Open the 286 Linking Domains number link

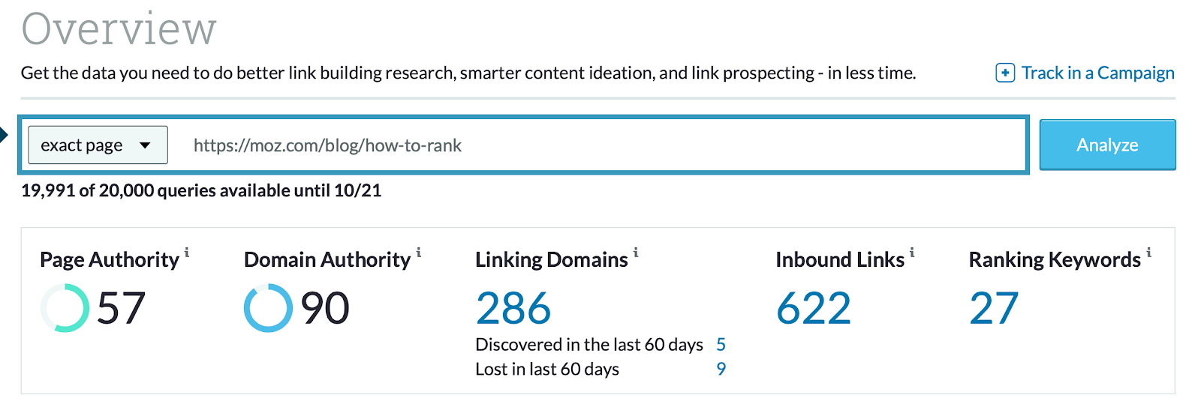point(513,309)
